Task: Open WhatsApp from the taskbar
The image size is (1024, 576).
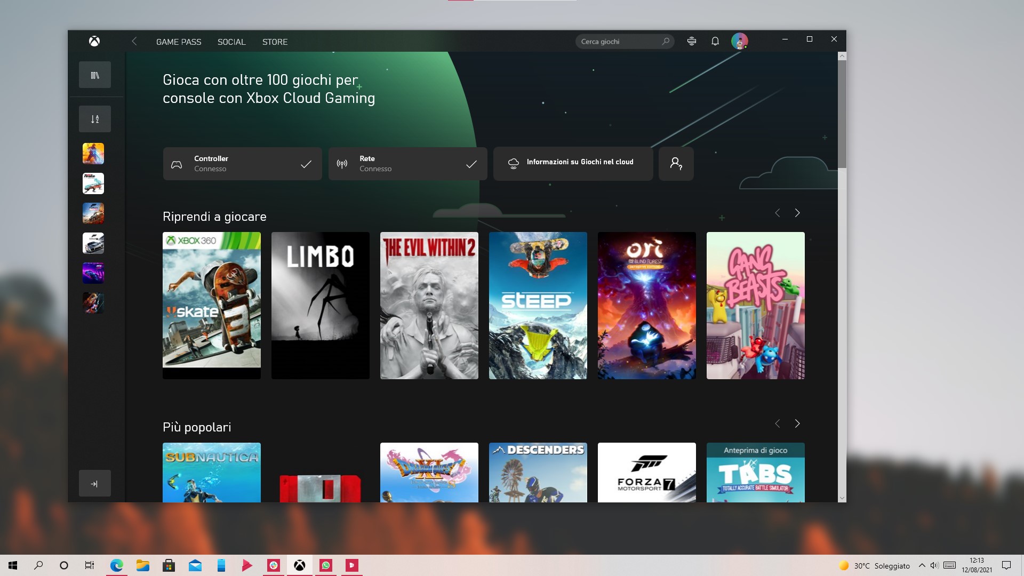Action: (326, 565)
